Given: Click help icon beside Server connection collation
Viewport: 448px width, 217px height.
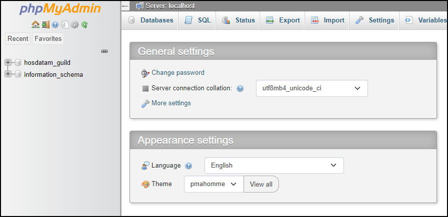Looking at the screenshot, I should pyautogui.click(x=240, y=89).
